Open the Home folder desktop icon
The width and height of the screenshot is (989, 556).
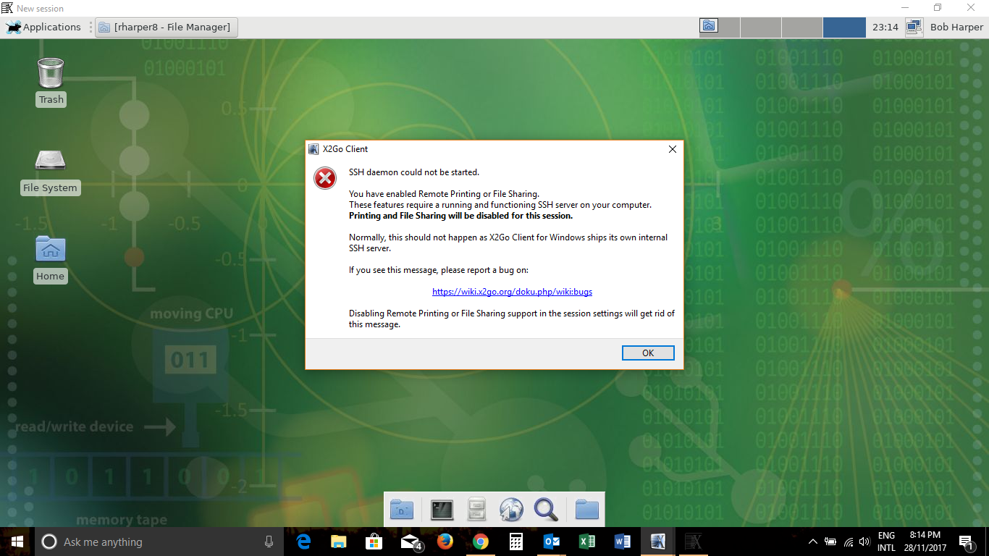tap(50, 259)
